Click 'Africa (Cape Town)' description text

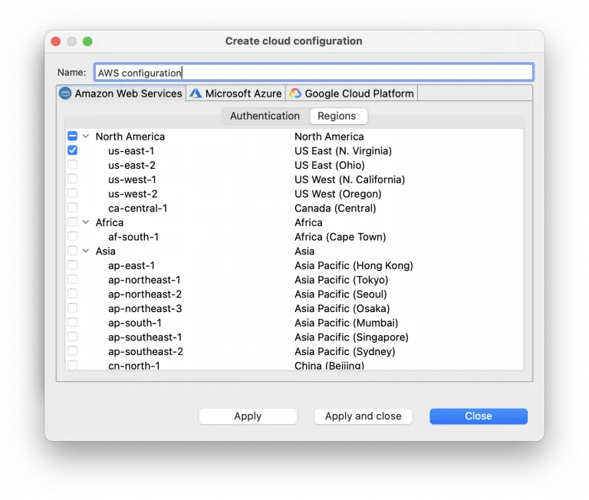tap(340, 237)
